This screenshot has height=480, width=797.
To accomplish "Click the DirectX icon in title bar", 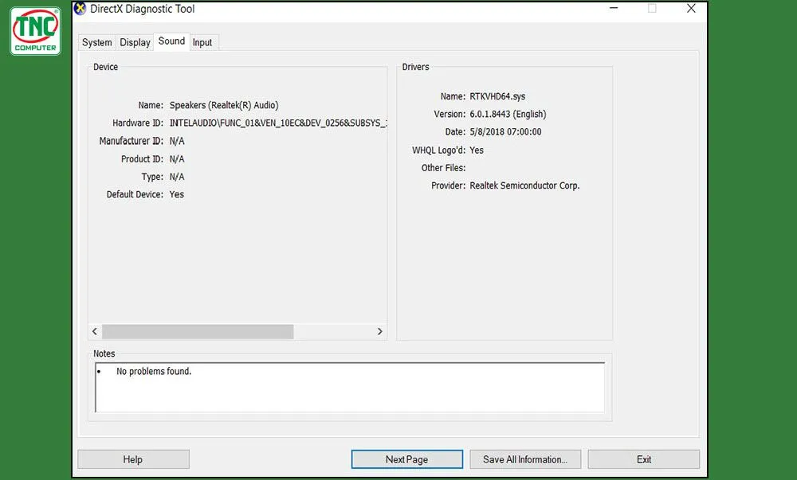I will point(80,10).
